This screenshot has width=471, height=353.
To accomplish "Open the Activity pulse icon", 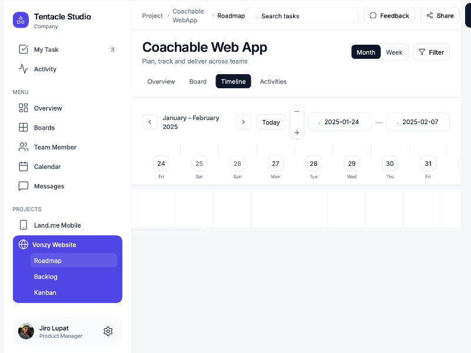I will pyautogui.click(x=24, y=69).
